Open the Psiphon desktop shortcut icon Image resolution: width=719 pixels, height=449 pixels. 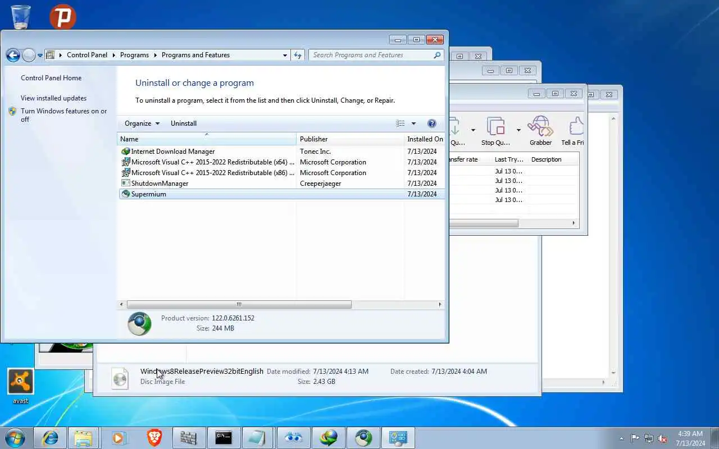tap(62, 17)
